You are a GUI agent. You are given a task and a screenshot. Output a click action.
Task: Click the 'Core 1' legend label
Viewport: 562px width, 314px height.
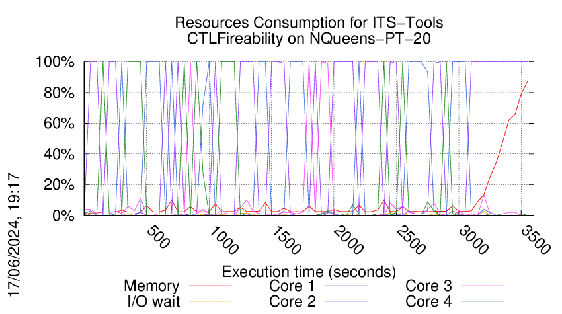(x=292, y=286)
